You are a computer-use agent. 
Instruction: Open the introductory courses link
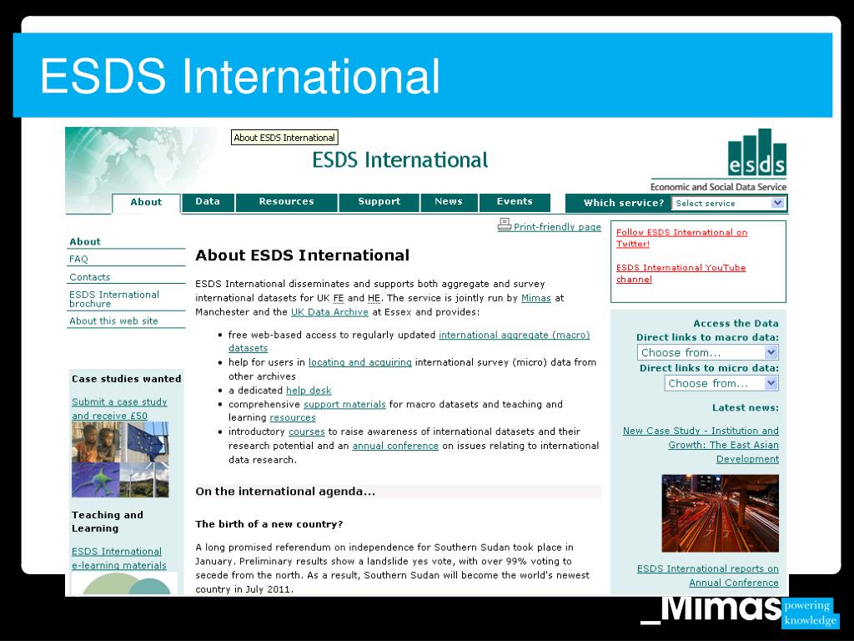tap(307, 432)
